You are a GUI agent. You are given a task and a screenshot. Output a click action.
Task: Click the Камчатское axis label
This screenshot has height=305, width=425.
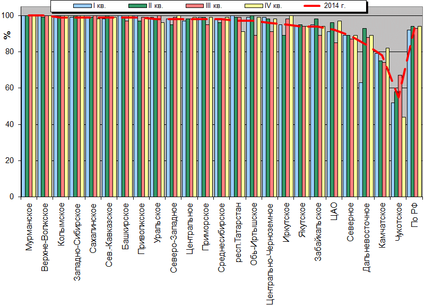[x=382, y=225]
